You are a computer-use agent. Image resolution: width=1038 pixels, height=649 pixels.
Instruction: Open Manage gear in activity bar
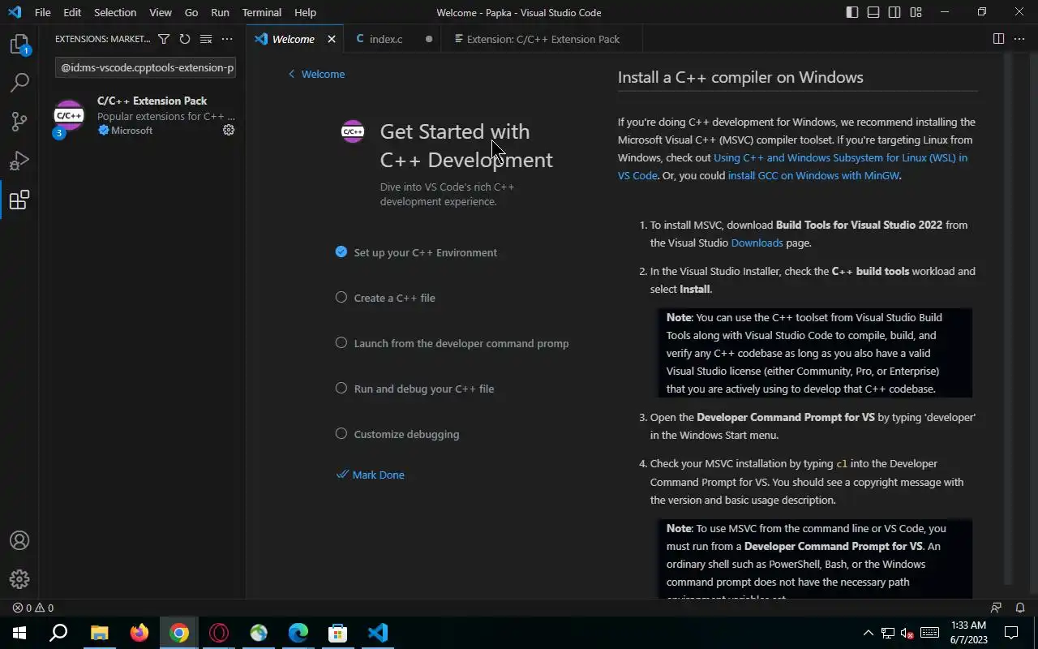[x=19, y=579]
